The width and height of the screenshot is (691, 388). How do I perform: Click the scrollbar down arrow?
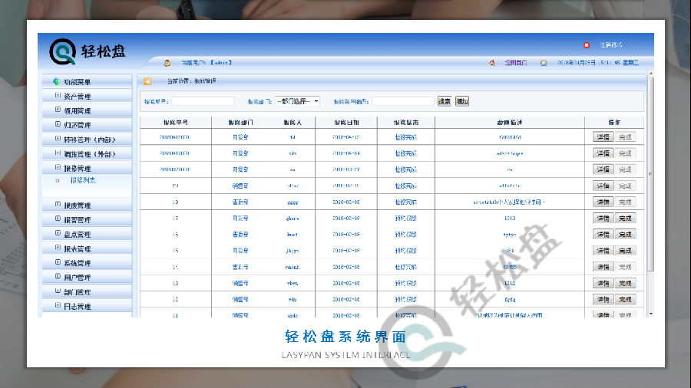coord(650,314)
